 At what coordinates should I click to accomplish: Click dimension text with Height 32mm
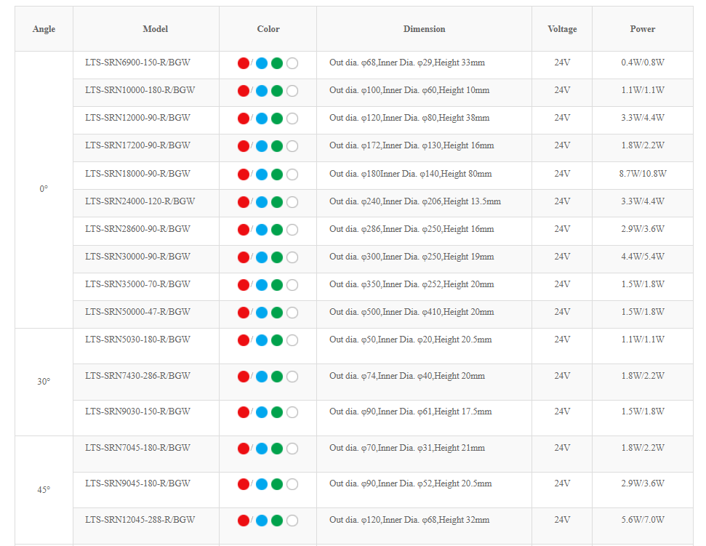point(409,520)
